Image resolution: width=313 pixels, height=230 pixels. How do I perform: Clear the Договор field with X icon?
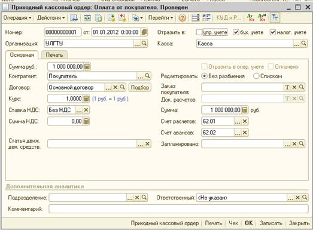point(115,87)
